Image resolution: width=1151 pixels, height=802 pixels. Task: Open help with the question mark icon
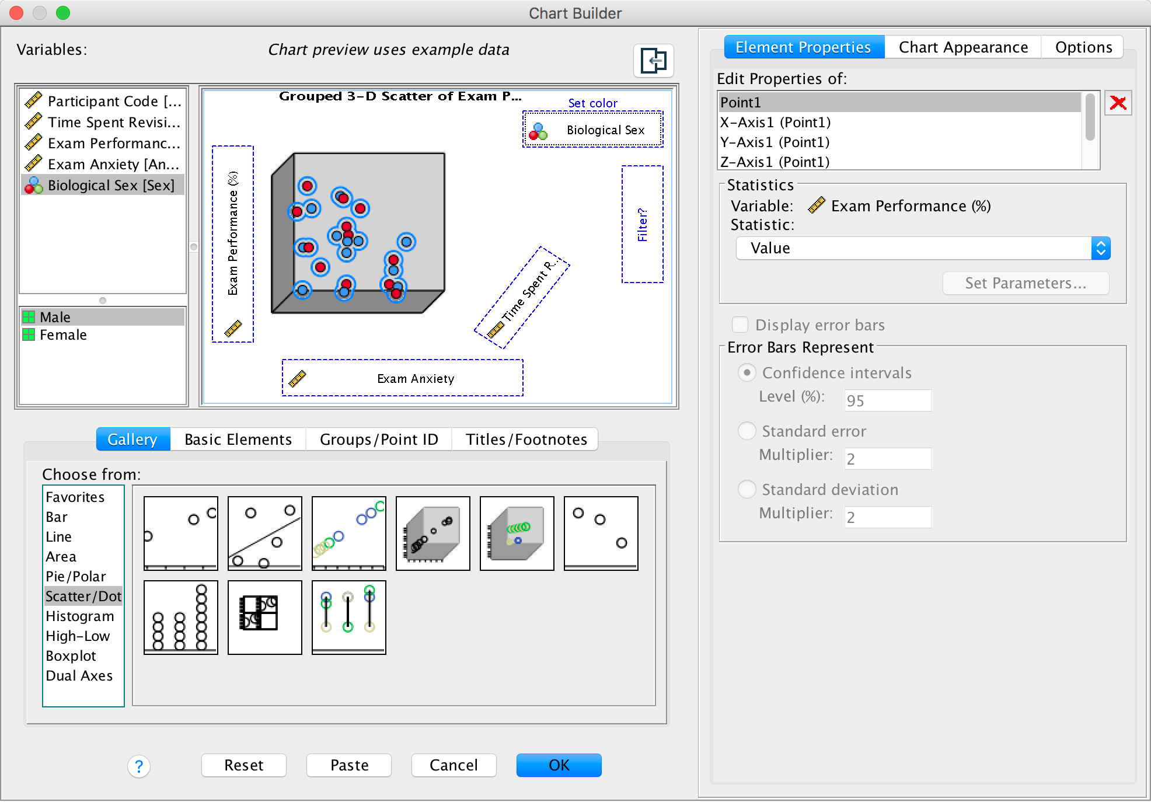[x=139, y=766]
